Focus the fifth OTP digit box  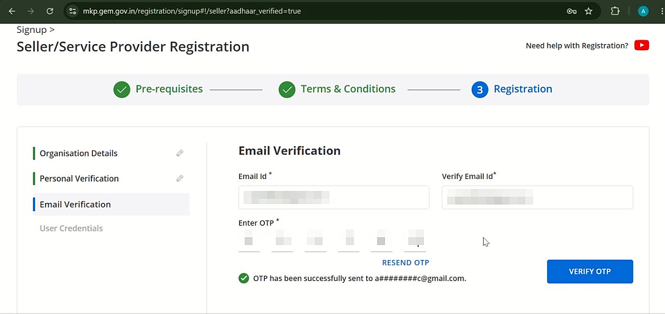point(382,240)
